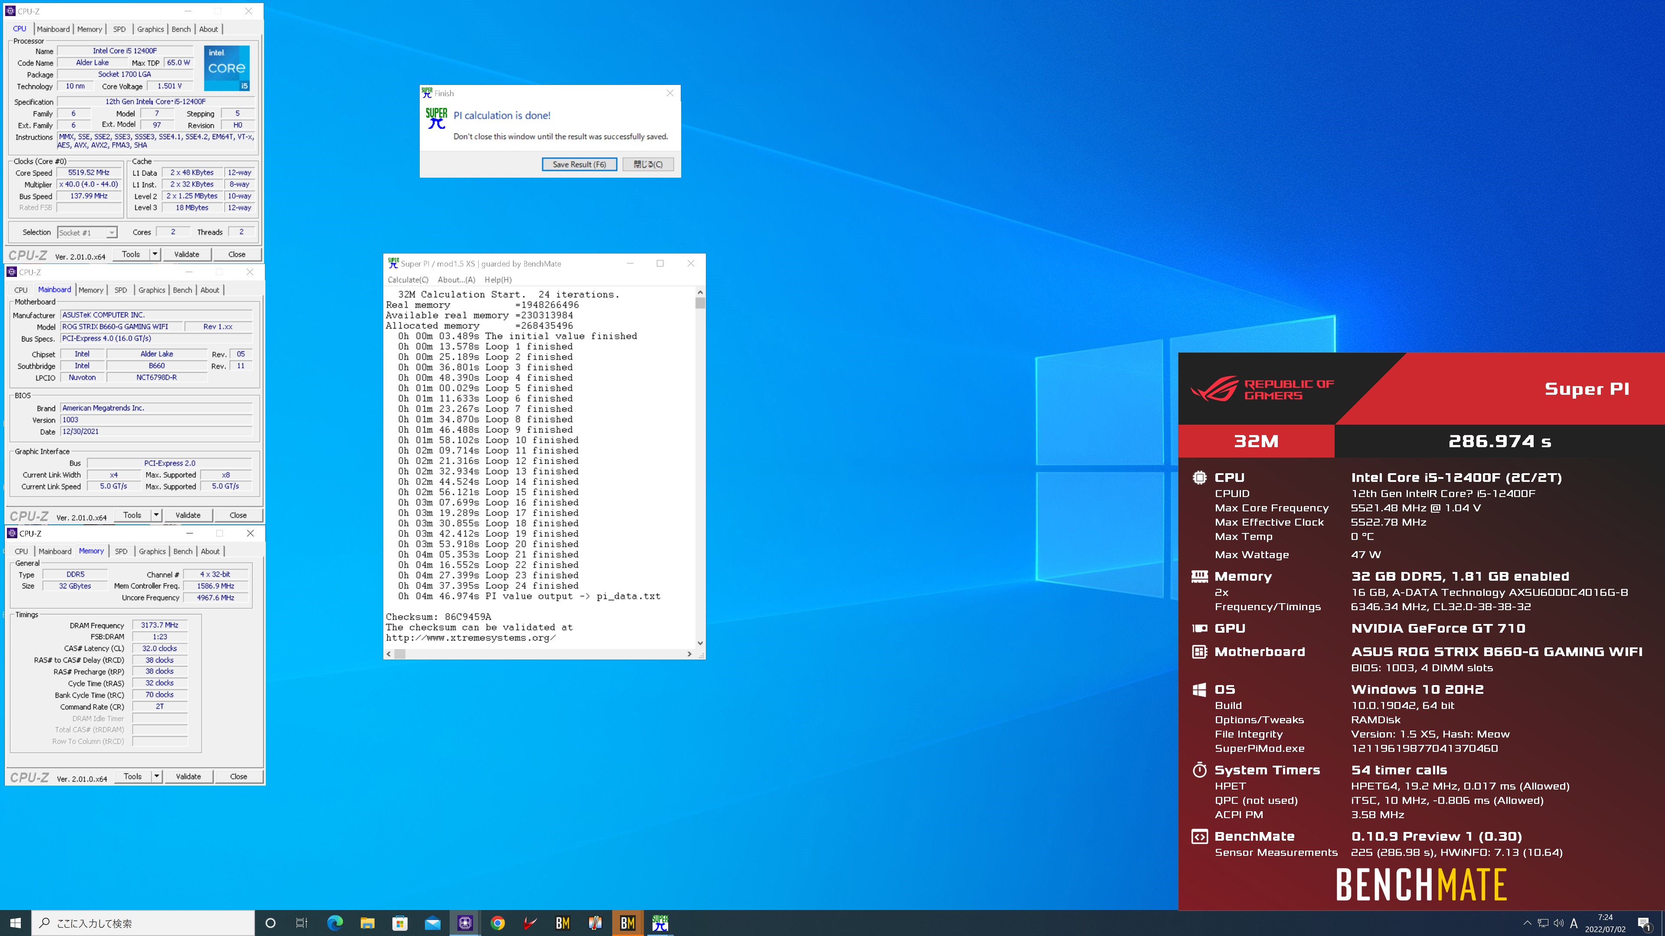Screen dimensions: 1665x936
Task: Click Super PI vertical scrollbar down arrow
Action: [x=700, y=643]
